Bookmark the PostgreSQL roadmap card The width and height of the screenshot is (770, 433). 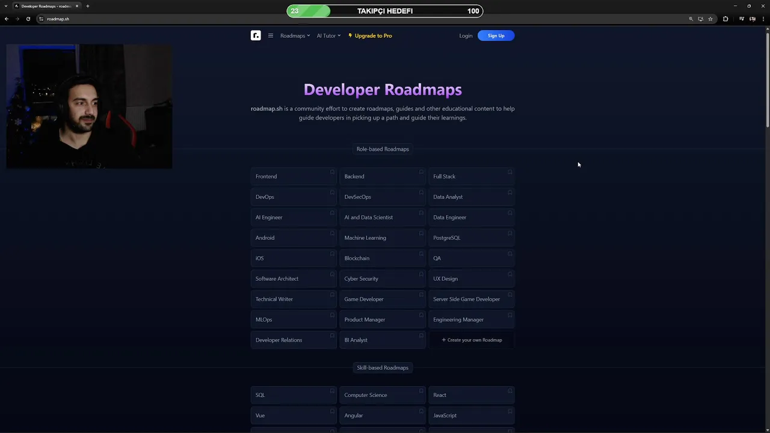coord(510,233)
